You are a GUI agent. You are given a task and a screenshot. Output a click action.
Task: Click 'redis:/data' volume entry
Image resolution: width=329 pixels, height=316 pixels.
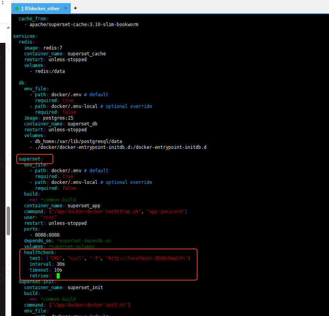(50, 71)
